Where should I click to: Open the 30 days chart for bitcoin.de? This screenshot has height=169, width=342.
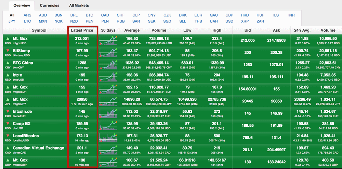click(x=108, y=113)
